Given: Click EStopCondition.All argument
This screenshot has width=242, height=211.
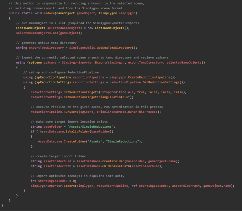Looking at the screenshot, I should tap(117, 92).
